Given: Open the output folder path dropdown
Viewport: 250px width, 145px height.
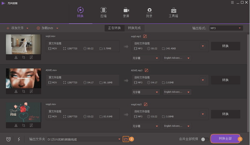Looking at the screenshot, I should point(119,139).
